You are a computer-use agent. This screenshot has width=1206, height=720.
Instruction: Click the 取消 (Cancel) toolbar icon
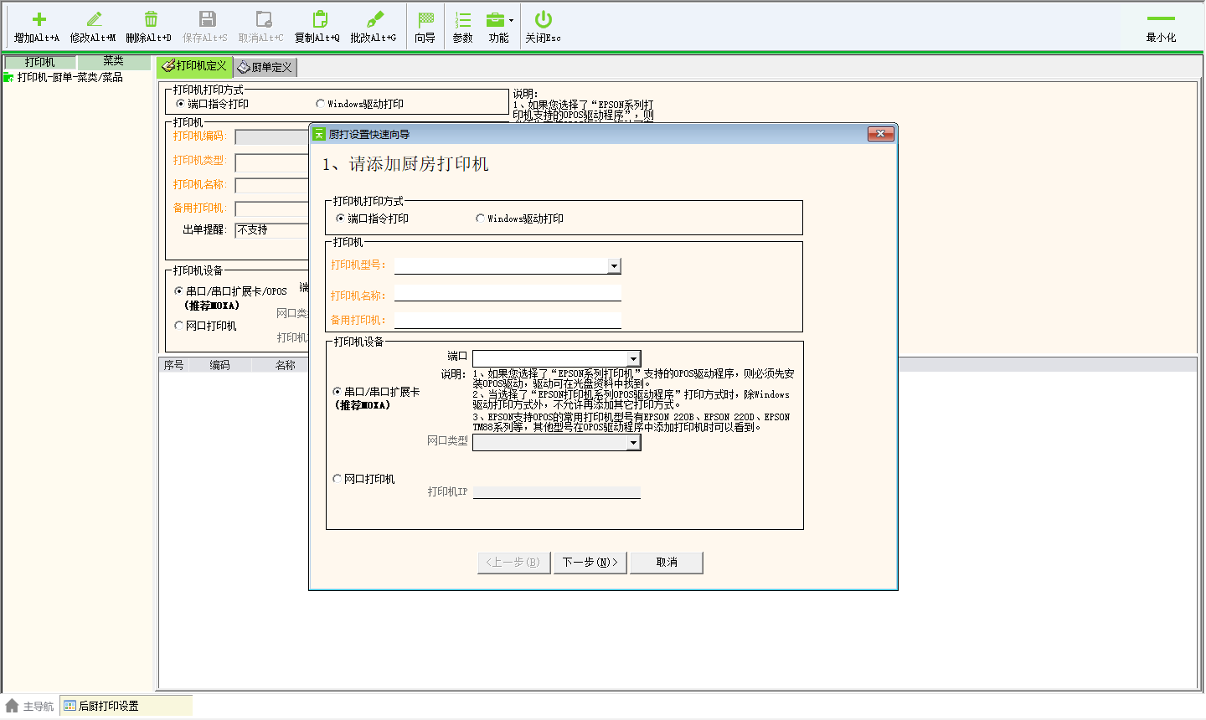(263, 19)
